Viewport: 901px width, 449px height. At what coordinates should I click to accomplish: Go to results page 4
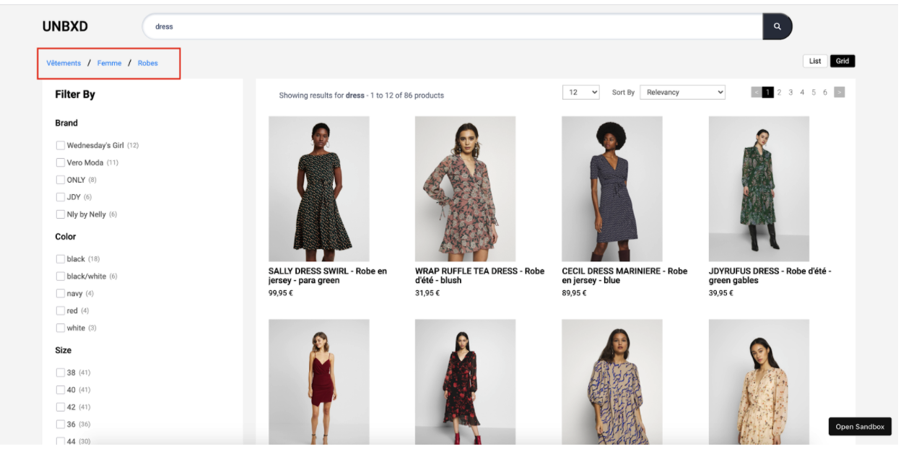click(802, 92)
